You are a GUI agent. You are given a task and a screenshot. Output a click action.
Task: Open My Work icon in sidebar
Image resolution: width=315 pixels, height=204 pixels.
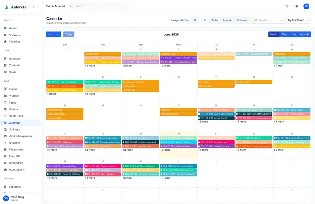point(5,35)
